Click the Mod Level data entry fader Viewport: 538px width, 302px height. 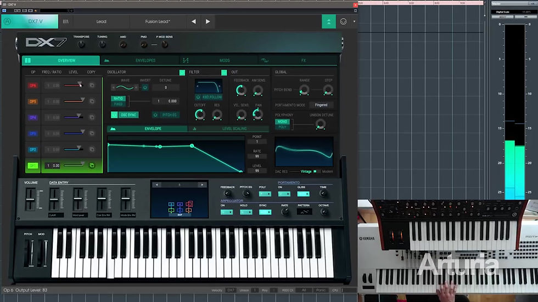(78, 198)
